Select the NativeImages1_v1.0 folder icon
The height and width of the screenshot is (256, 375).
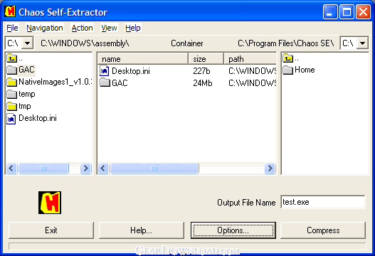tap(11, 82)
